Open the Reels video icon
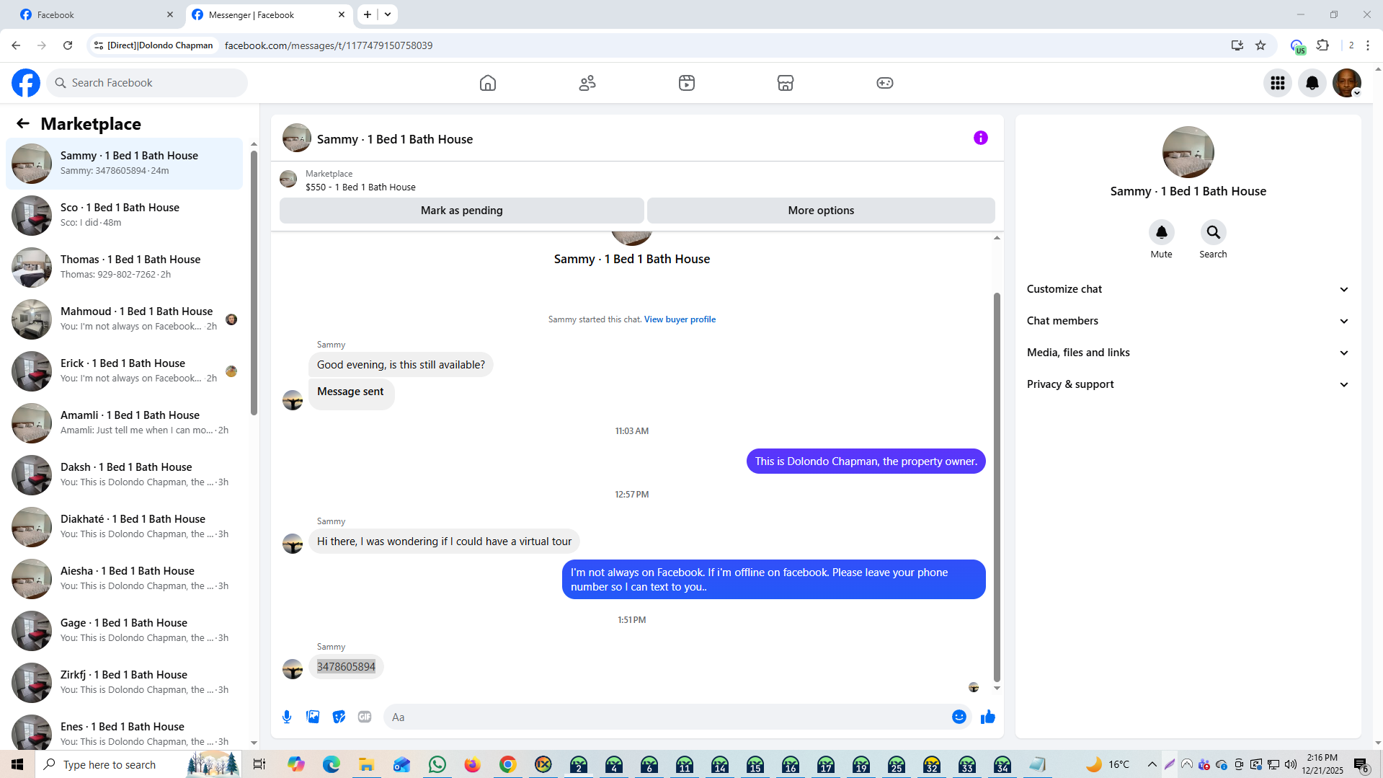1383x778 pixels. pyautogui.click(x=687, y=83)
